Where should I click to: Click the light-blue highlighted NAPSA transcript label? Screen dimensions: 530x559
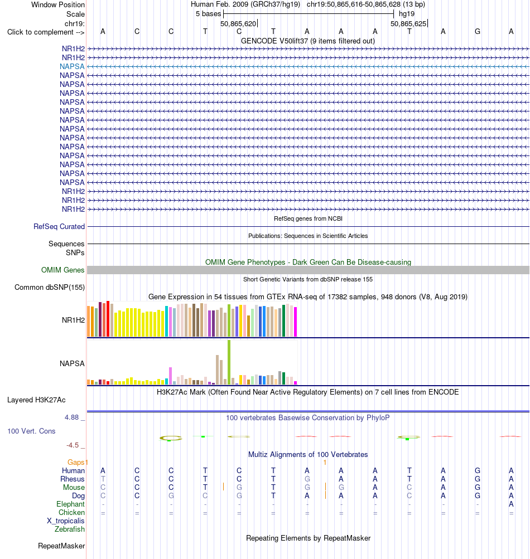pos(72,67)
